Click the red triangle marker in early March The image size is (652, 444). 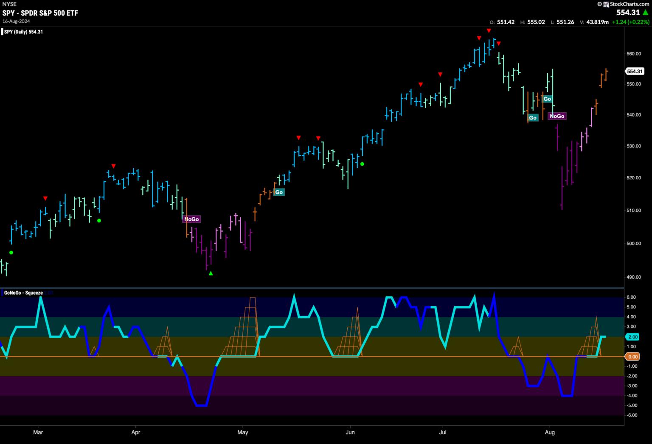click(45, 198)
